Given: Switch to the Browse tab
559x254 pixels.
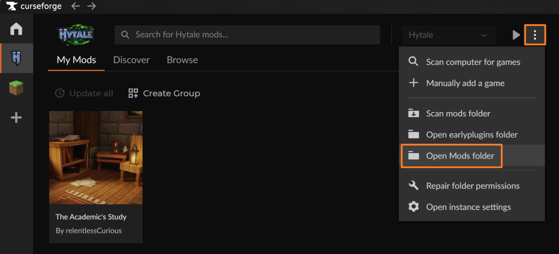Looking at the screenshot, I should coord(182,60).
